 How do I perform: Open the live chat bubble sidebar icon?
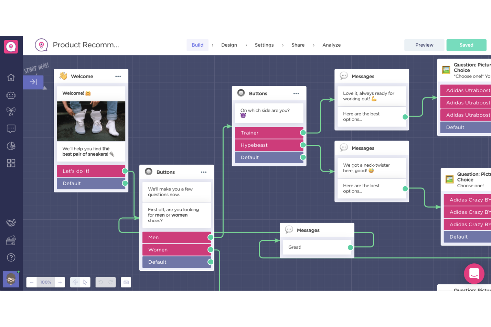(11, 129)
